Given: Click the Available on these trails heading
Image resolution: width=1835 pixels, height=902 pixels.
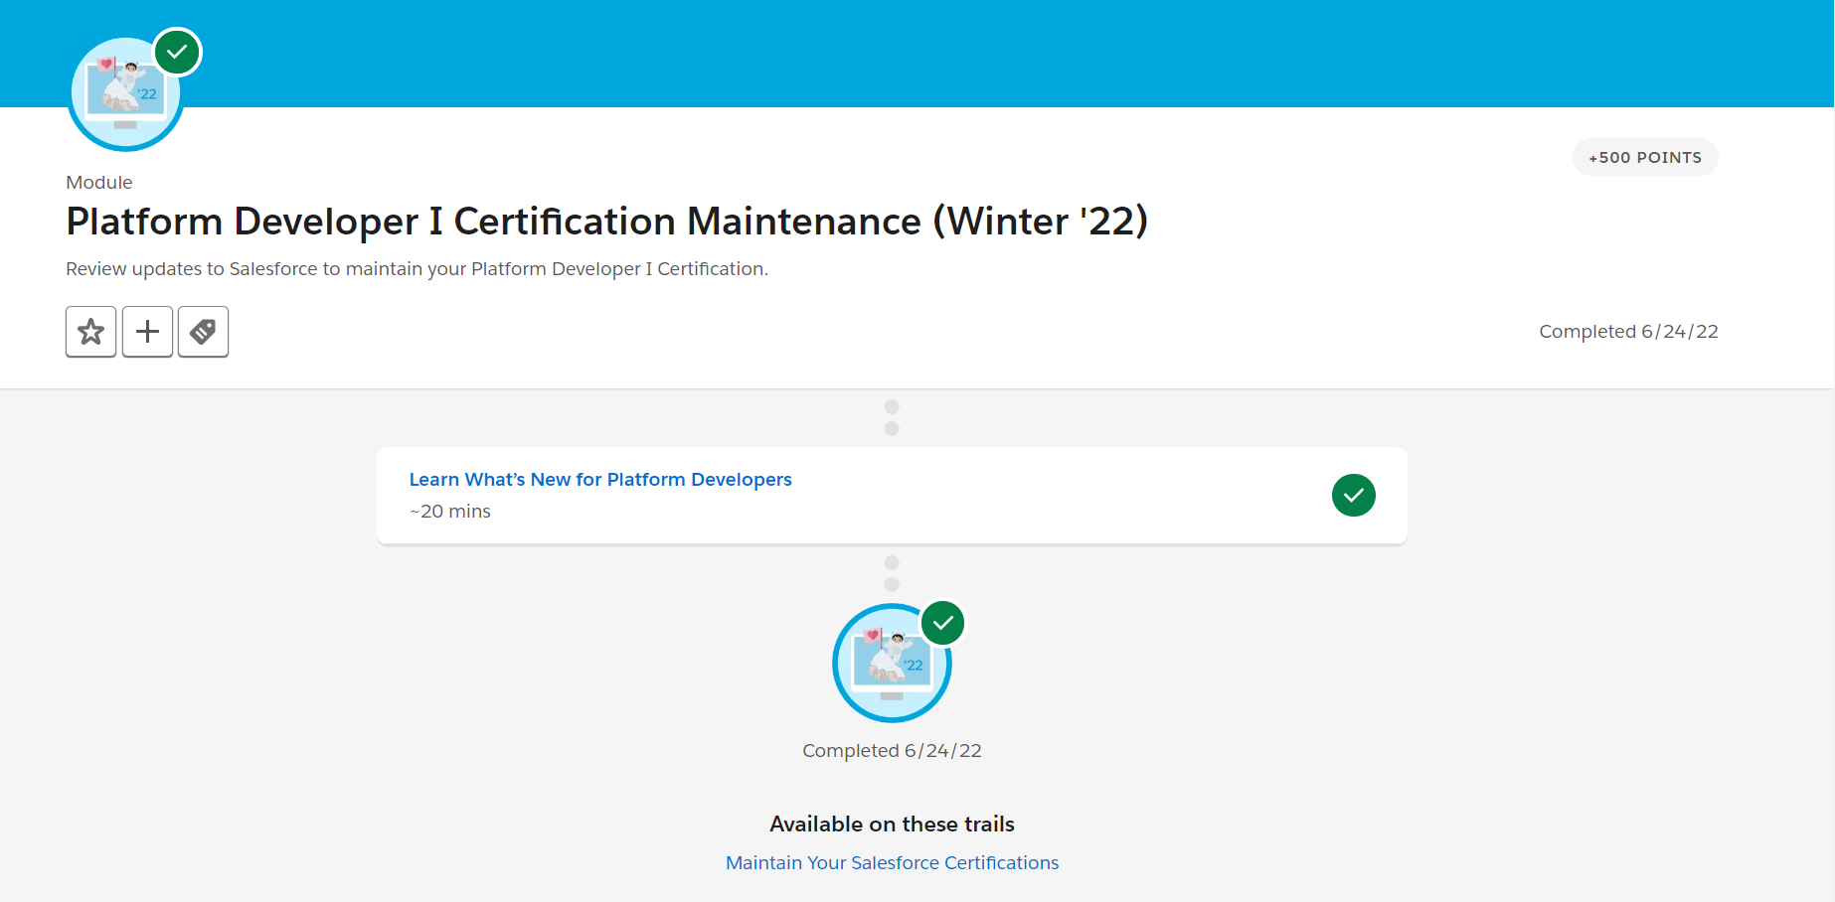Looking at the screenshot, I should click(x=892, y=825).
